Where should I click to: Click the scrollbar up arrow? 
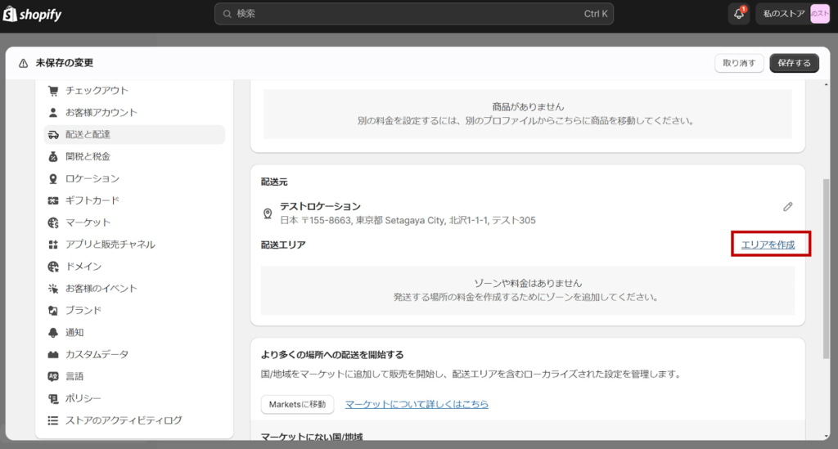tap(827, 84)
